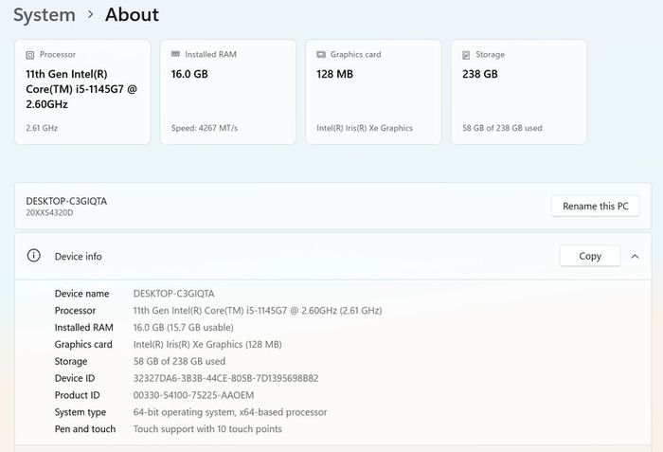Click the Storage drive icon
Image resolution: width=663 pixels, height=452 pixels.
466,55
